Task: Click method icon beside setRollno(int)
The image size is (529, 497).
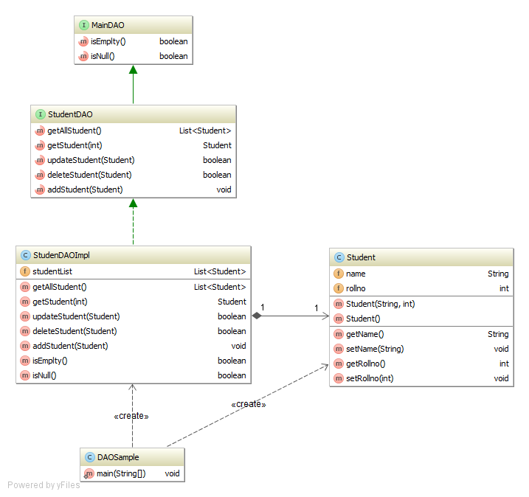Action: pos(339,379)
